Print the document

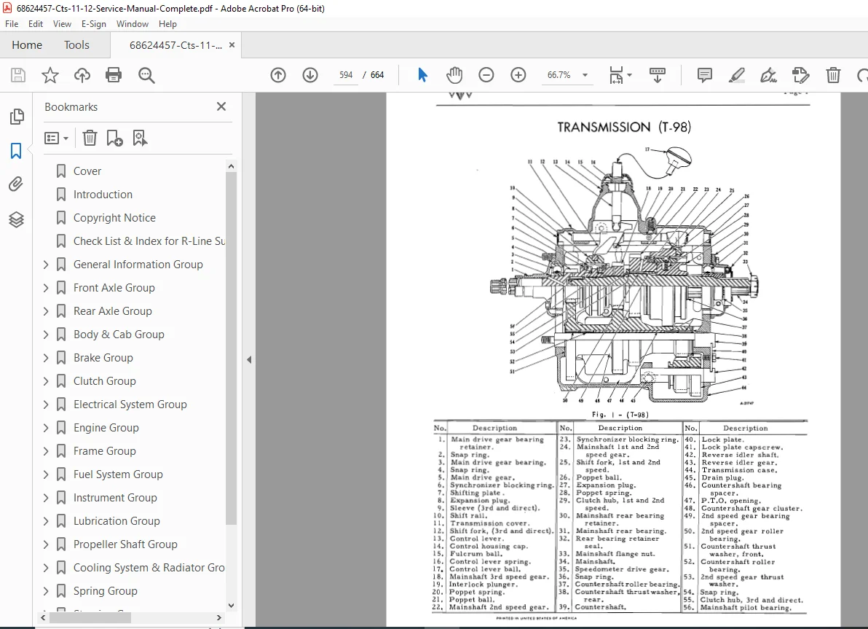click(114, 75)
